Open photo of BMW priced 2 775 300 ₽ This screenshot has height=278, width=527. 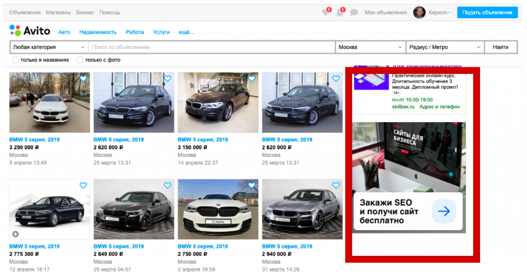click(x=50, y=209)
